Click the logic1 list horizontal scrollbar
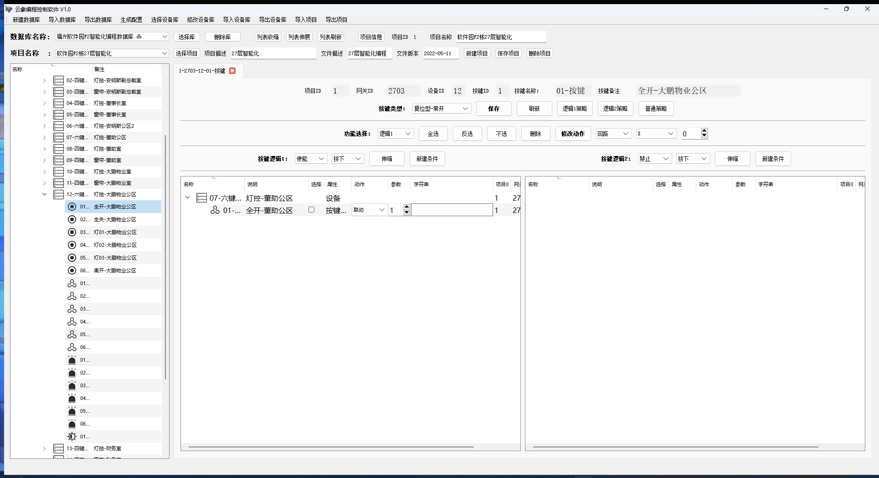Viewport: 879px width, 478px height. click(x=331, y=447)
